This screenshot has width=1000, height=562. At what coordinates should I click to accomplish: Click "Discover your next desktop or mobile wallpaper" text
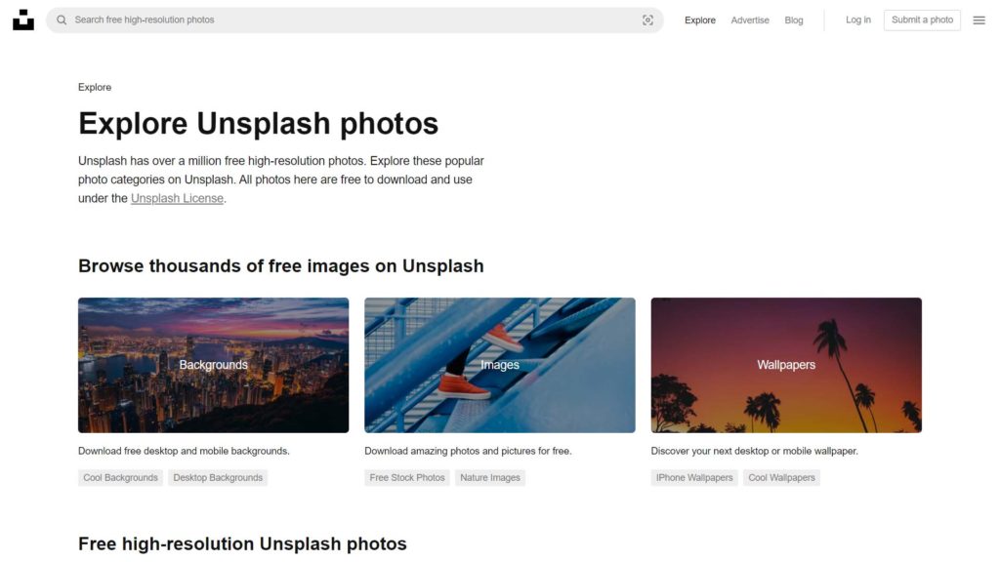point(755,451)
